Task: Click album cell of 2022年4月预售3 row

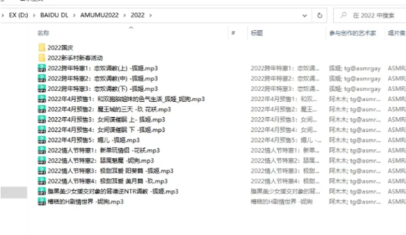Action: click(397, 119)
